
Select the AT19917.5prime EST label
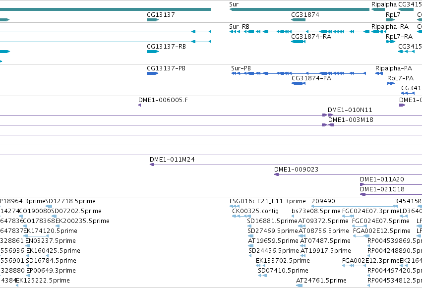(x=326, y=251)
